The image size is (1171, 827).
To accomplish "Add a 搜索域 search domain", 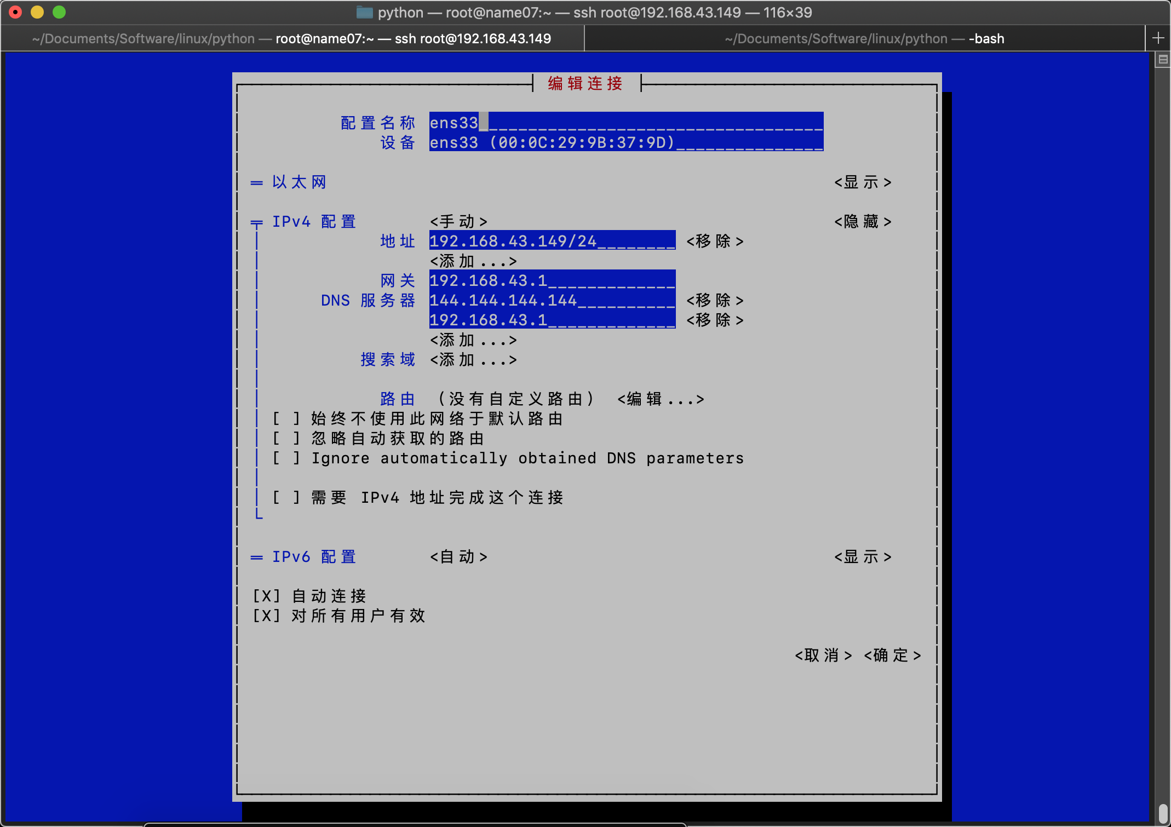I will click(x=473, y=359).
